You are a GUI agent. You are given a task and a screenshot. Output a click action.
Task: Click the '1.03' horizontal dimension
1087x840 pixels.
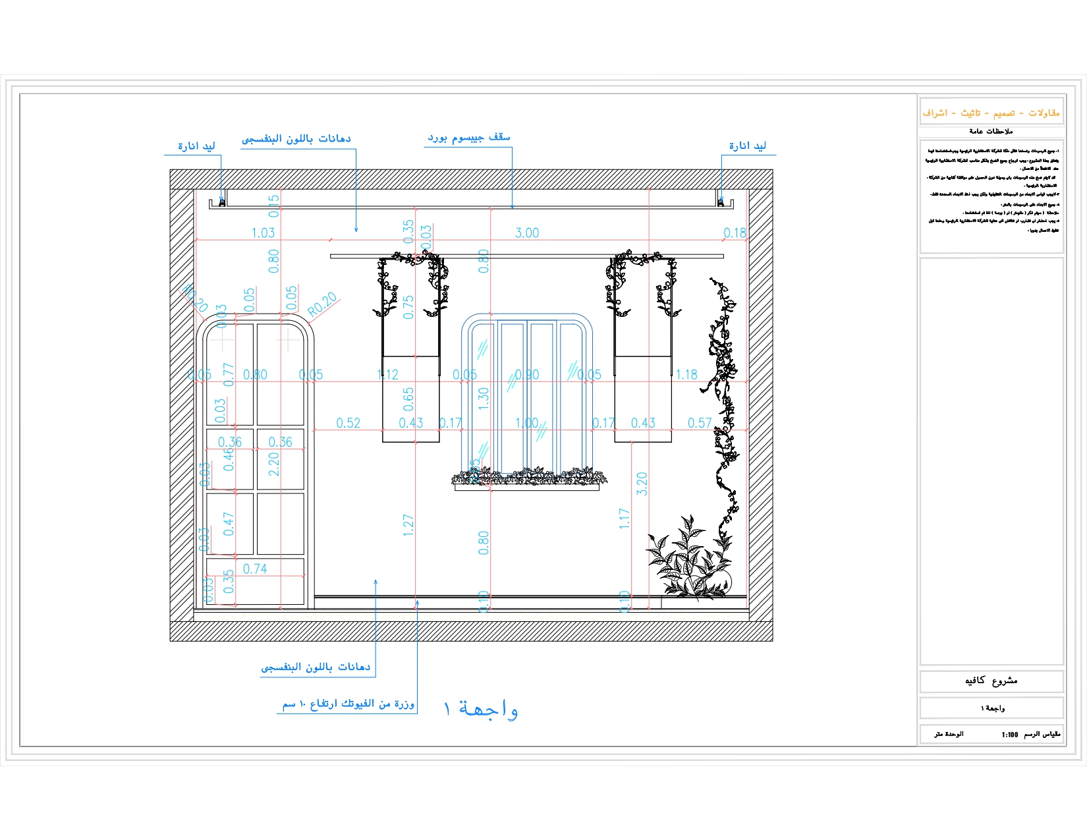[263, 233]
